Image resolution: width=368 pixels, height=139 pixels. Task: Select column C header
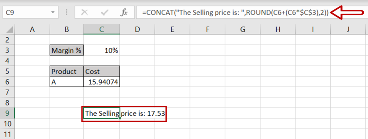pyautogui.click(x=102, y=29)
